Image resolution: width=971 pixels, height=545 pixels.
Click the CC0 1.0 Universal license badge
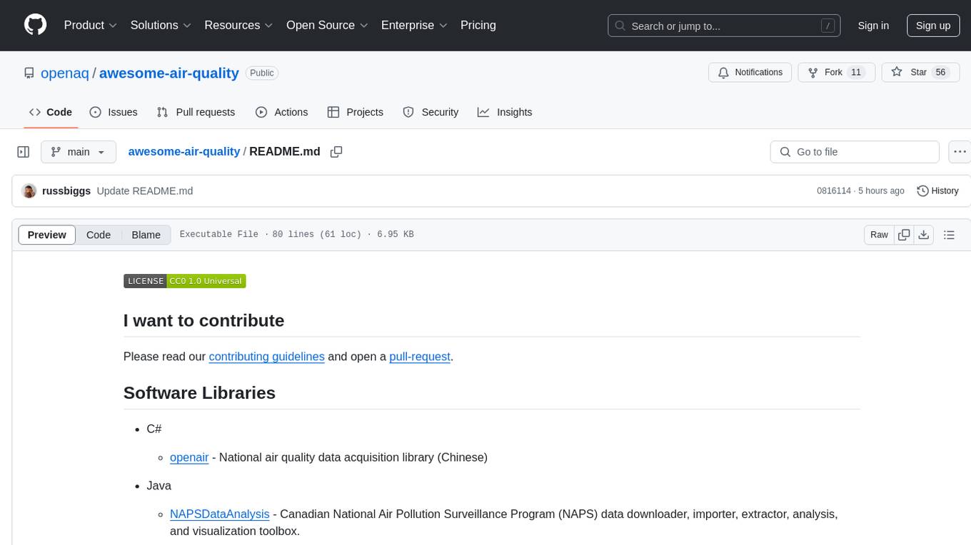click(x=185, y=281)
